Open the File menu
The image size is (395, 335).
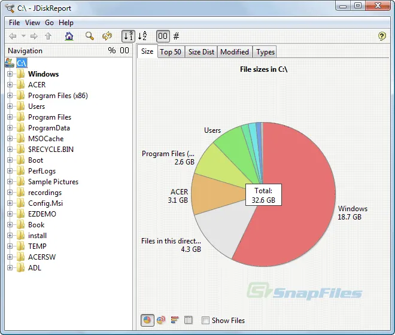pos(14,23)
